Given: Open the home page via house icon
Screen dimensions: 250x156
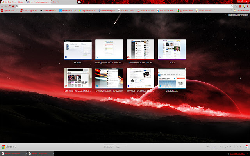Looking at the screenshot, I should (x=13, y=6).
